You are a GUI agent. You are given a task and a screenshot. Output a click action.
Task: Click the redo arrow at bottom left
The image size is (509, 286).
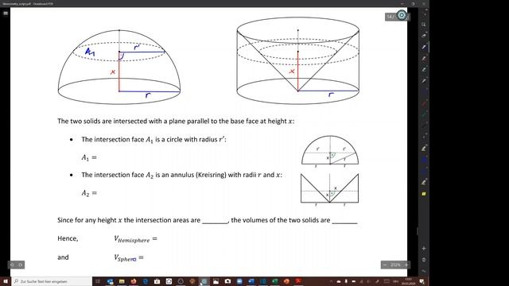click(21, 265)
